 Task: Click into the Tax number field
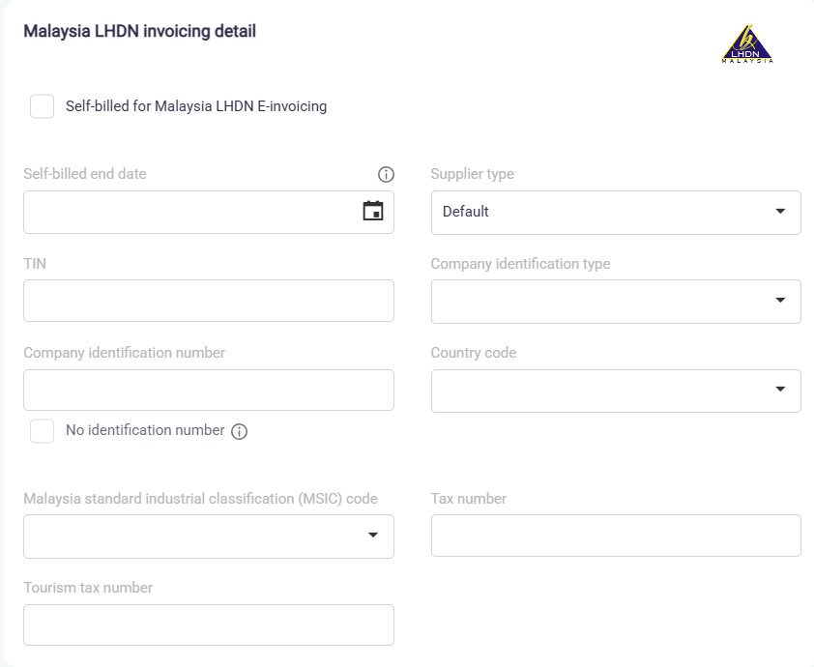point(615,536)
